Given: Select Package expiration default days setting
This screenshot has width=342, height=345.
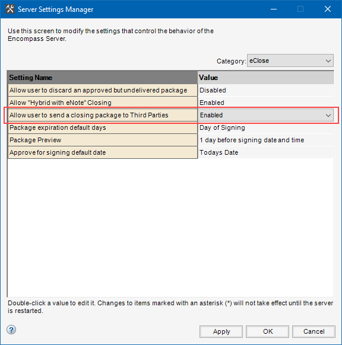Looking at the screenshot, I should click(103, 127).
